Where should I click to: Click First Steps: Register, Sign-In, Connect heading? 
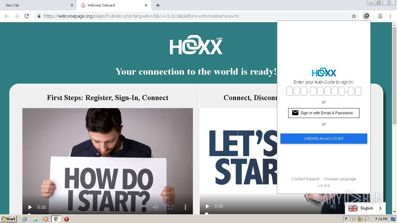pos(108,98)
